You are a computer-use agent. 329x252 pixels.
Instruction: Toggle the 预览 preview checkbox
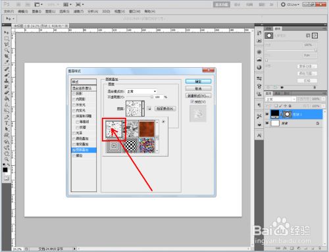(x=192, y=102)
